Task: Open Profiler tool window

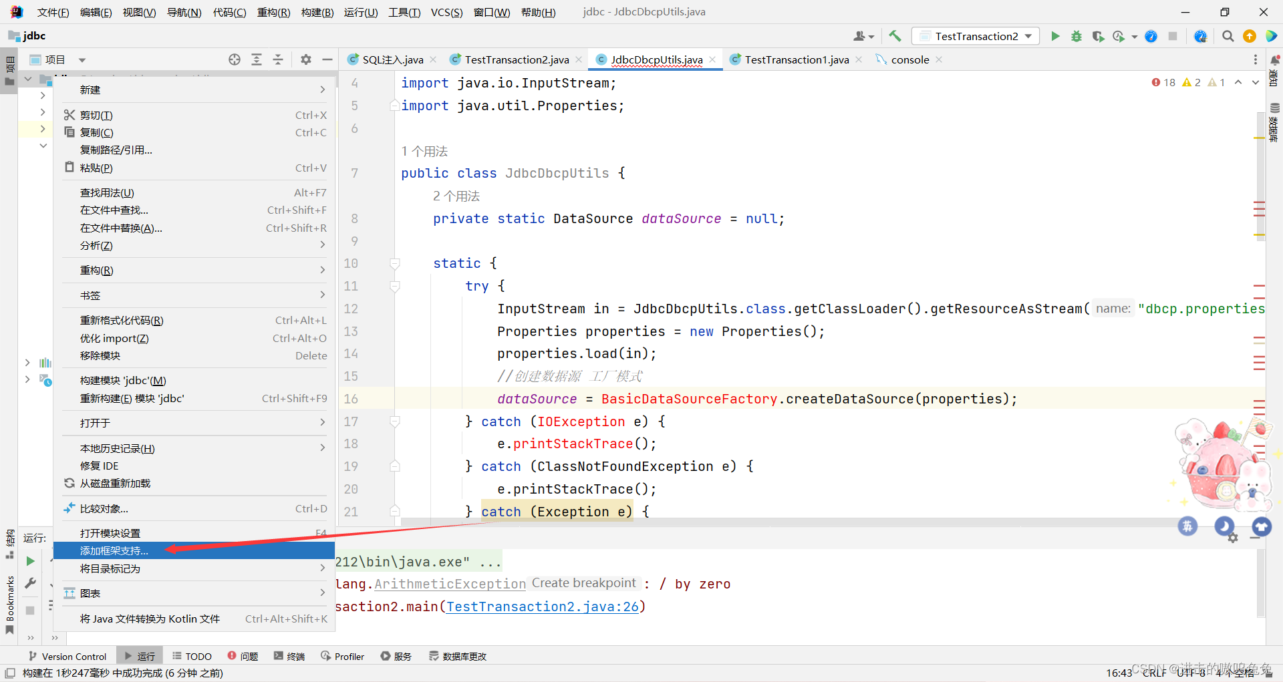Action: pyautogui.click(x=342, y=656)
